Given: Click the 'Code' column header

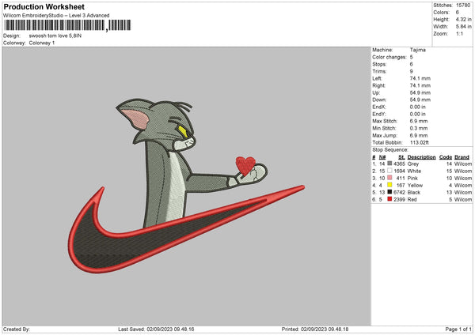Looking at the screenshot, I should [x=445, y=157].
